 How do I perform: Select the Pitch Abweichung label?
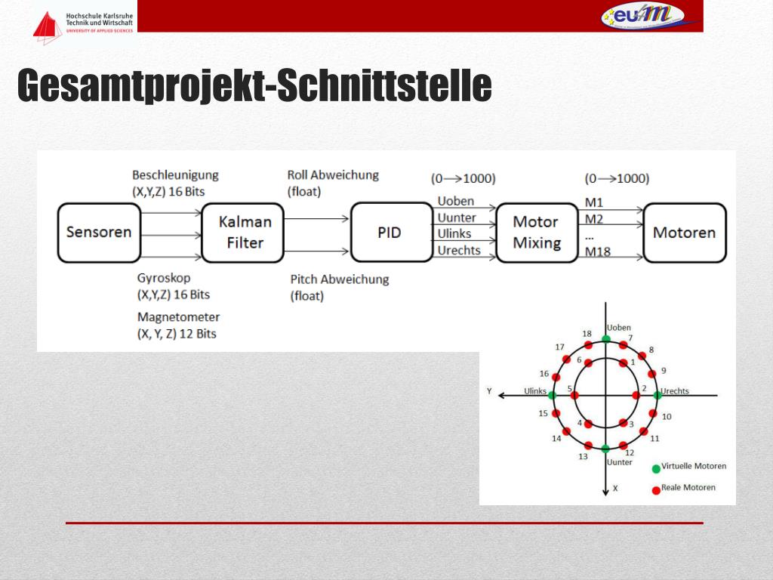pos(339,279)
